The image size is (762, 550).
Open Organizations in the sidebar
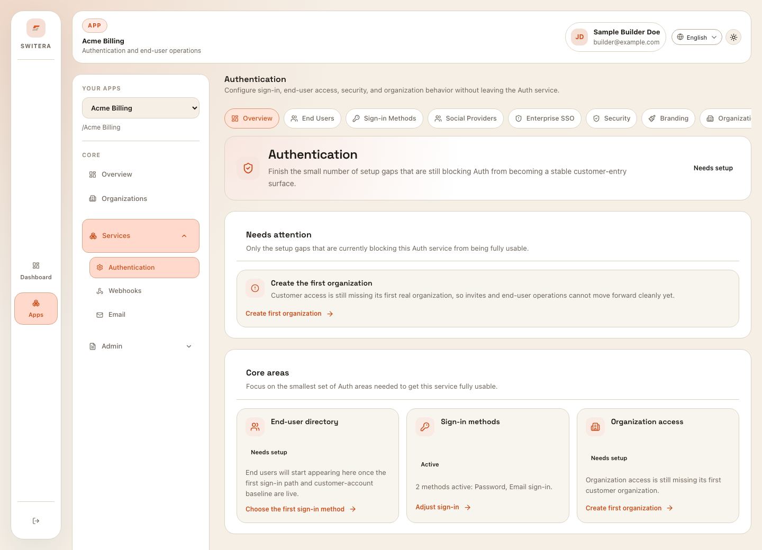tap(141, 199)
